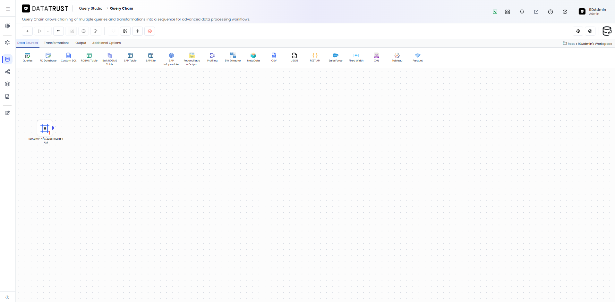Open the sidebar workflow nodes icon
Image resolution: width=615 pixels, height=302 pixels.
(x=7, y=72)
